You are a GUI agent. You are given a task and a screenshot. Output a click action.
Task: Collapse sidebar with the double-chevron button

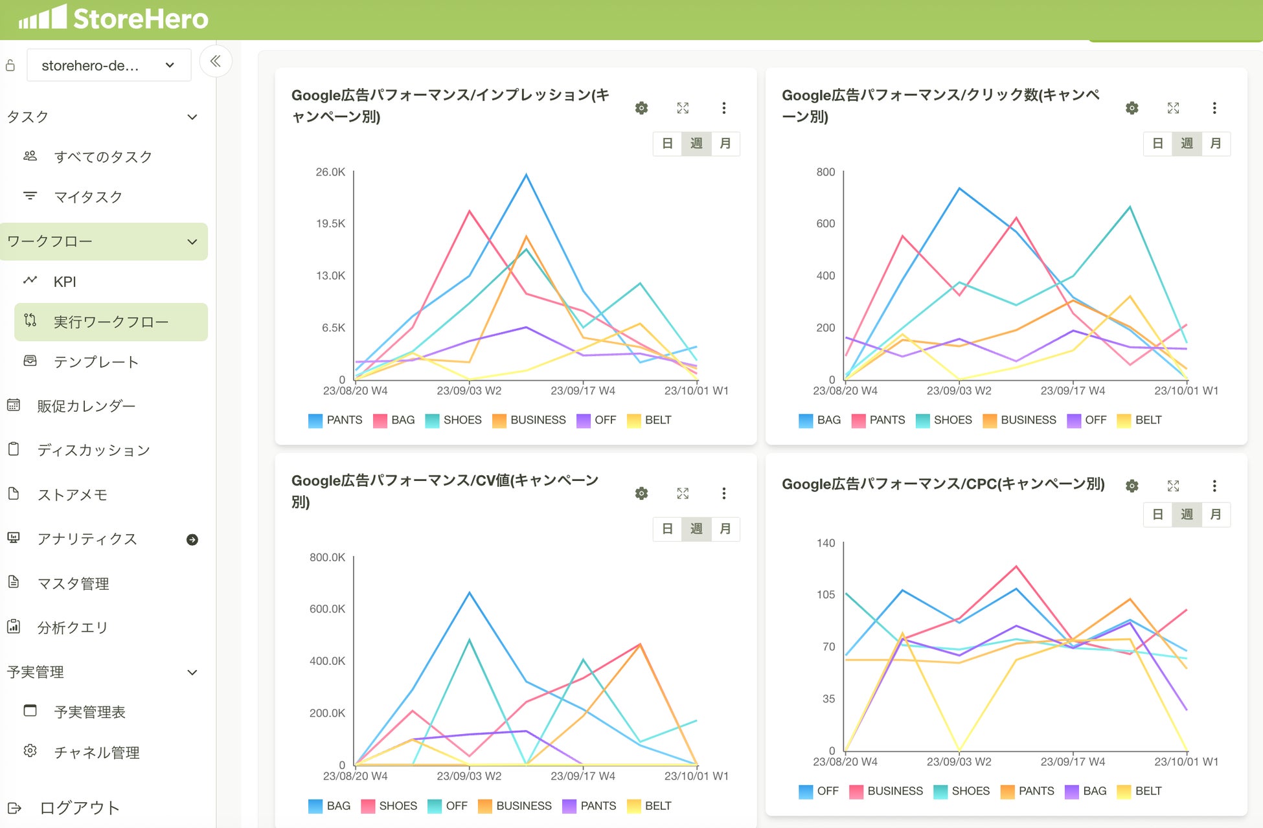pos(216,62)
